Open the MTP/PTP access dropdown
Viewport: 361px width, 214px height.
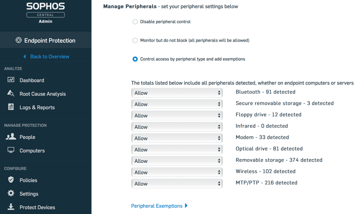(x=176, y=184)
